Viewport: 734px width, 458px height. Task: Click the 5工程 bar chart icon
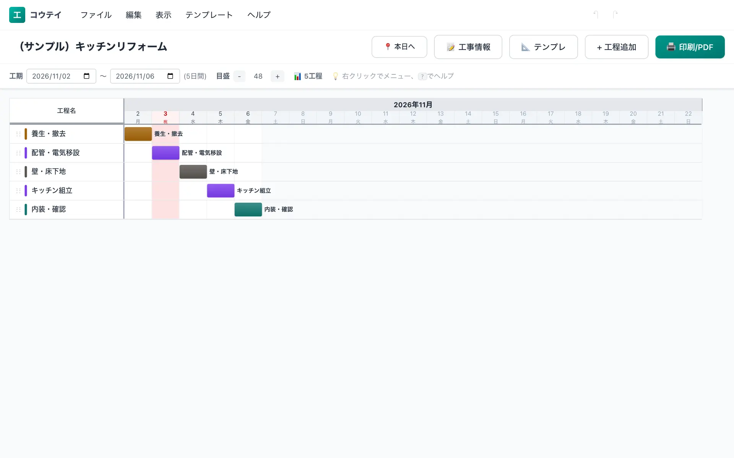(x=297, y=76)
